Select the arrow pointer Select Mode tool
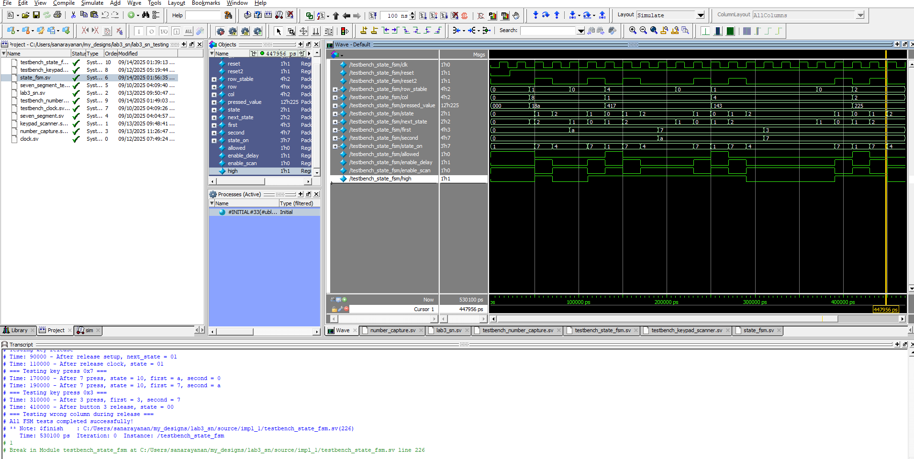This screenshot has width=914, height=459. tap(279, 32)
